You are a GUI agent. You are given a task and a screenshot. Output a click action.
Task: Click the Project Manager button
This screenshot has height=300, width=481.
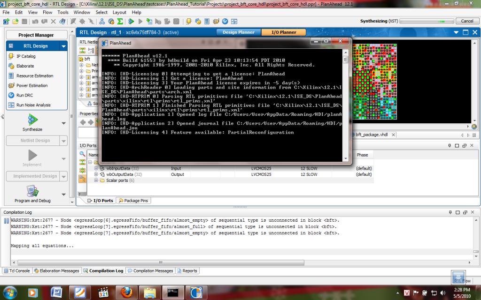pos(36,35)
